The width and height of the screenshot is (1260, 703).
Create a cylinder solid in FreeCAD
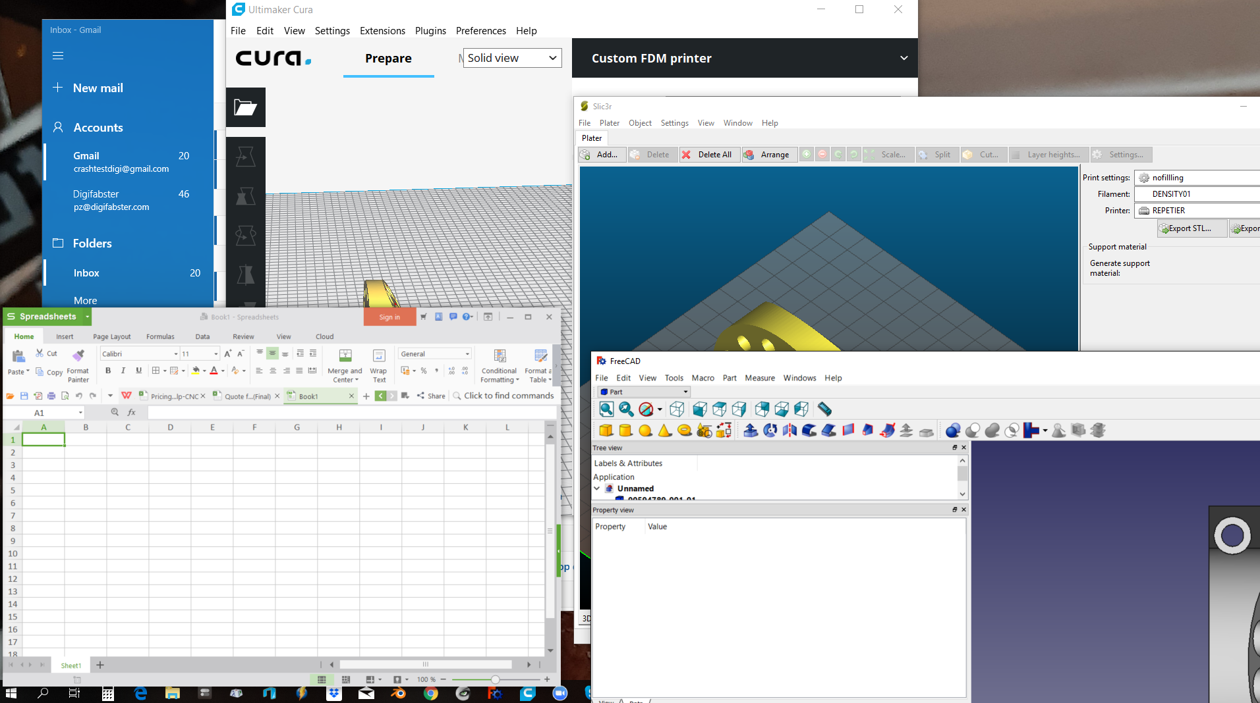pos(625,430)
